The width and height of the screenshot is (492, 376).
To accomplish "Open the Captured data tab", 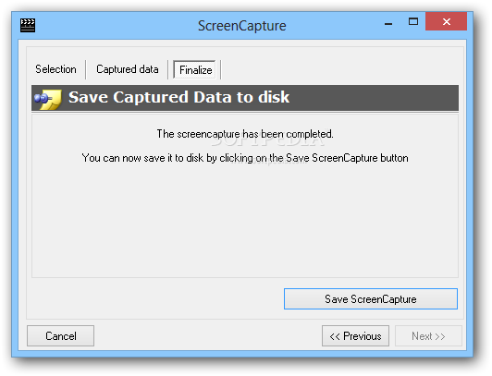I will tap(128, 69).
